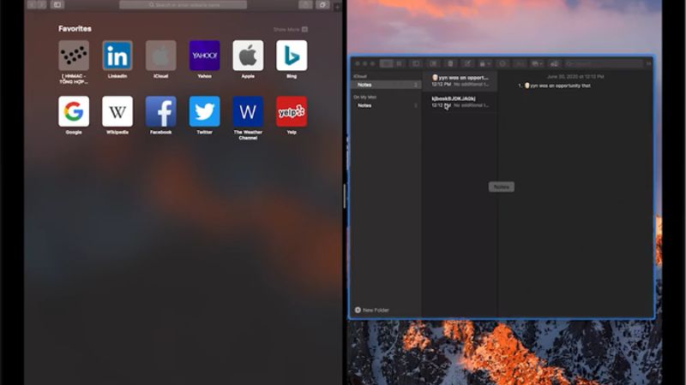Open the Google favorite in Safari
The width and height of the screenshot is (686, 385).
pos(74,111)
